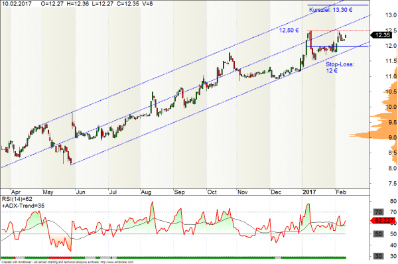This screenshot has width=398, height=264.
Task: Click the orange volume profile peak near 9.0
Action: (360, 135)
